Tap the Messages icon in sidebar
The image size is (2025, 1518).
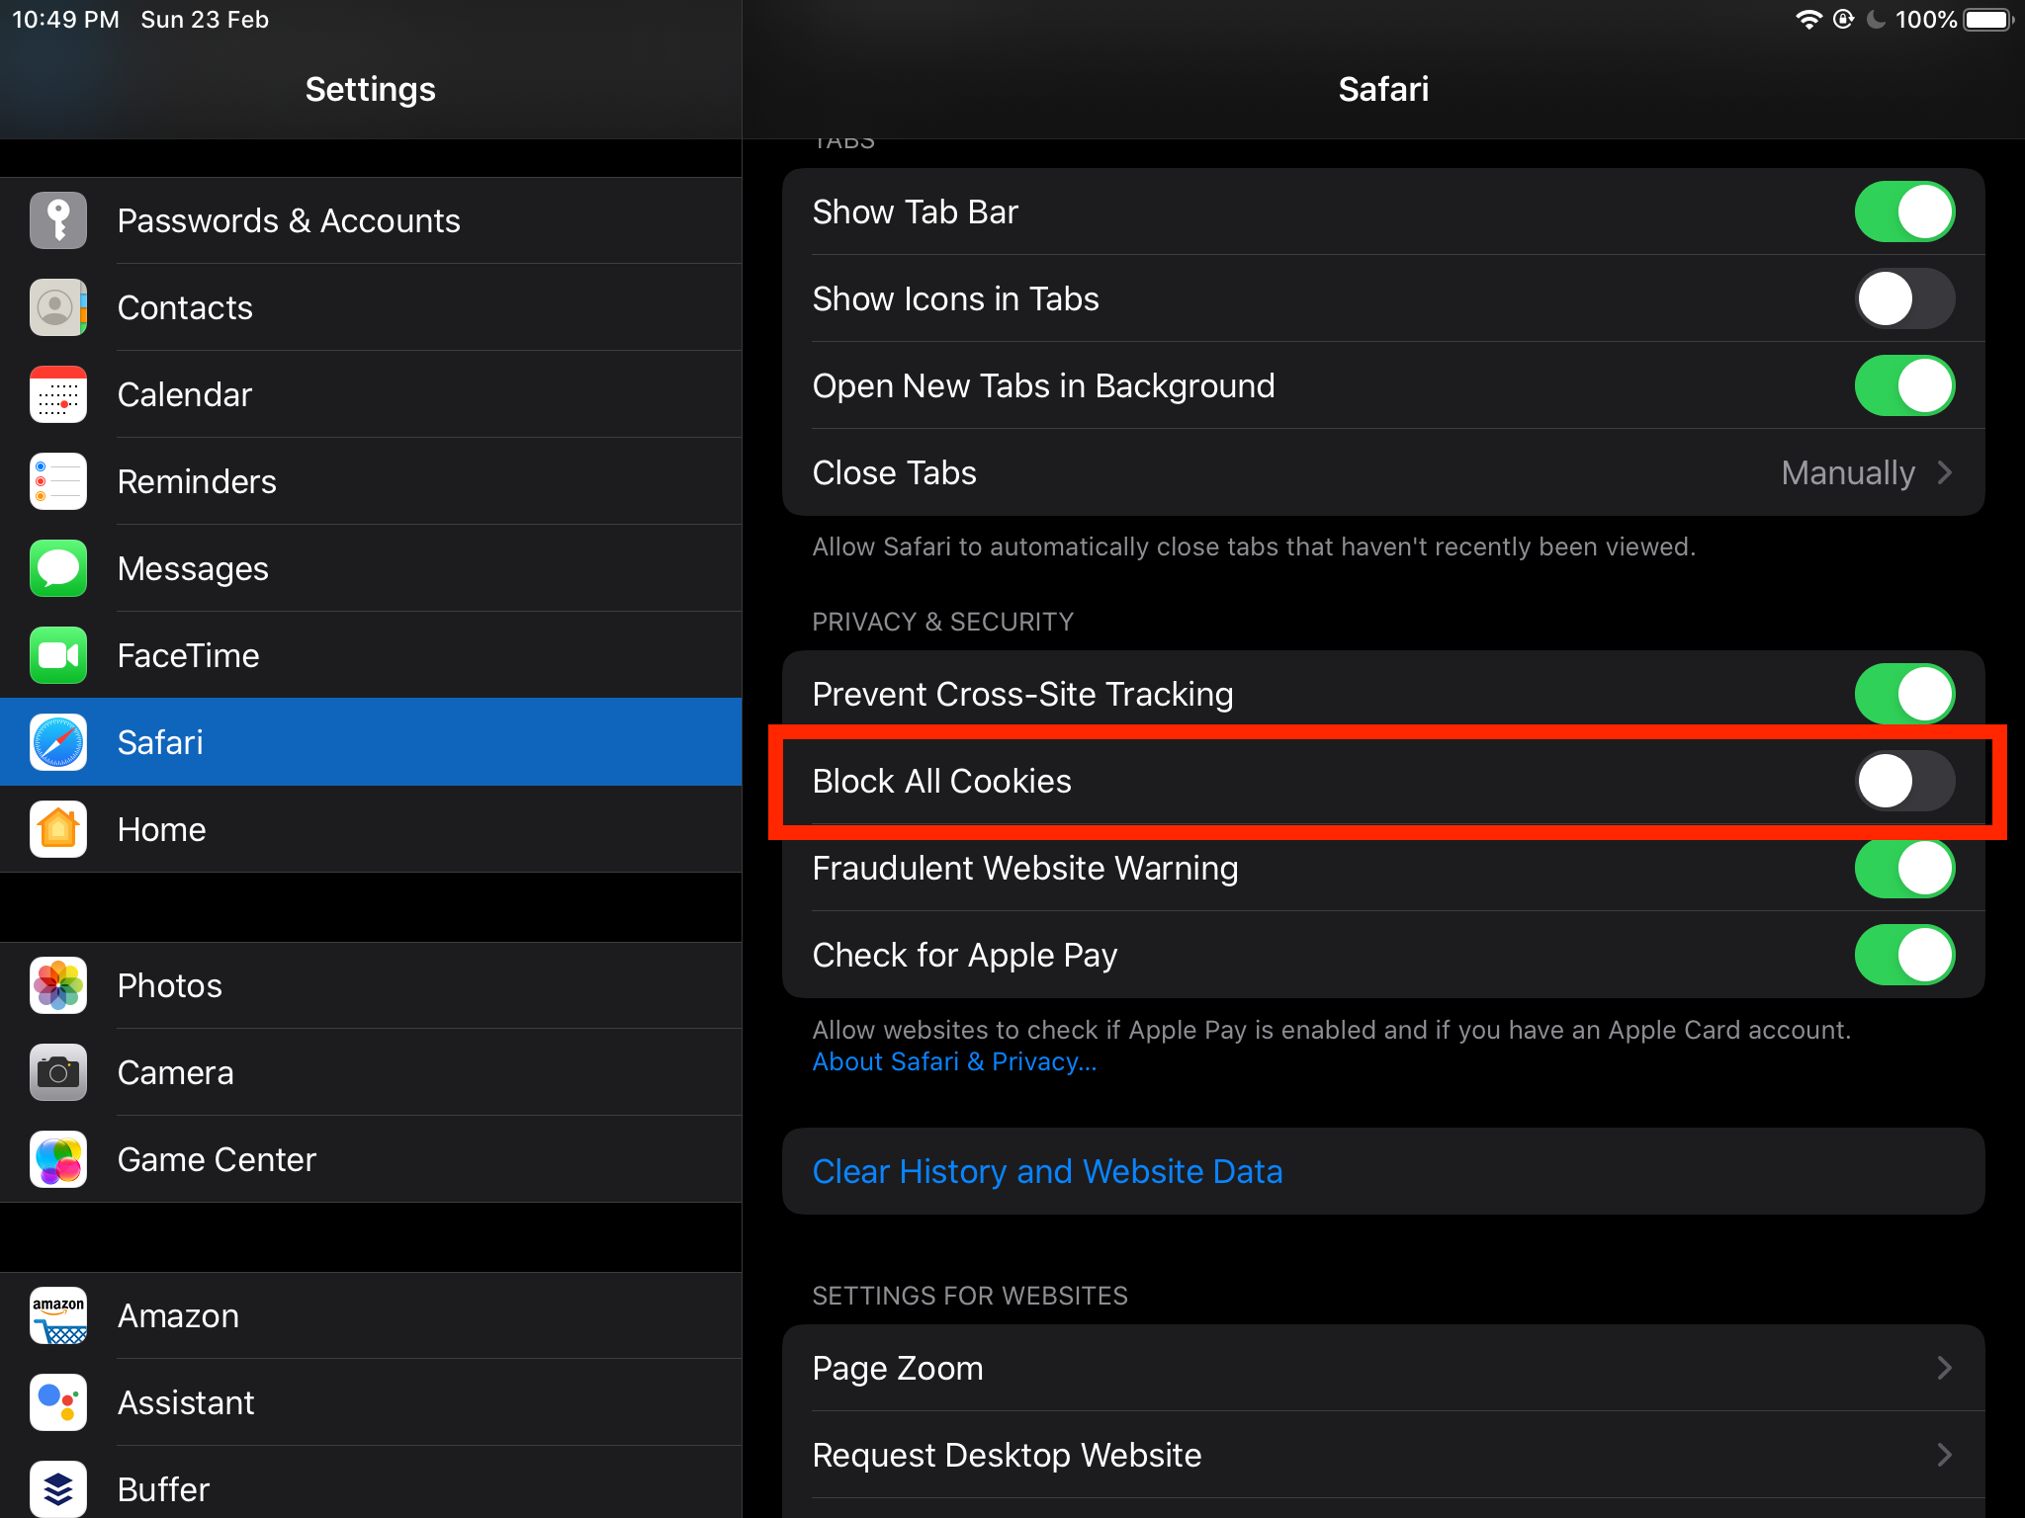57,566
